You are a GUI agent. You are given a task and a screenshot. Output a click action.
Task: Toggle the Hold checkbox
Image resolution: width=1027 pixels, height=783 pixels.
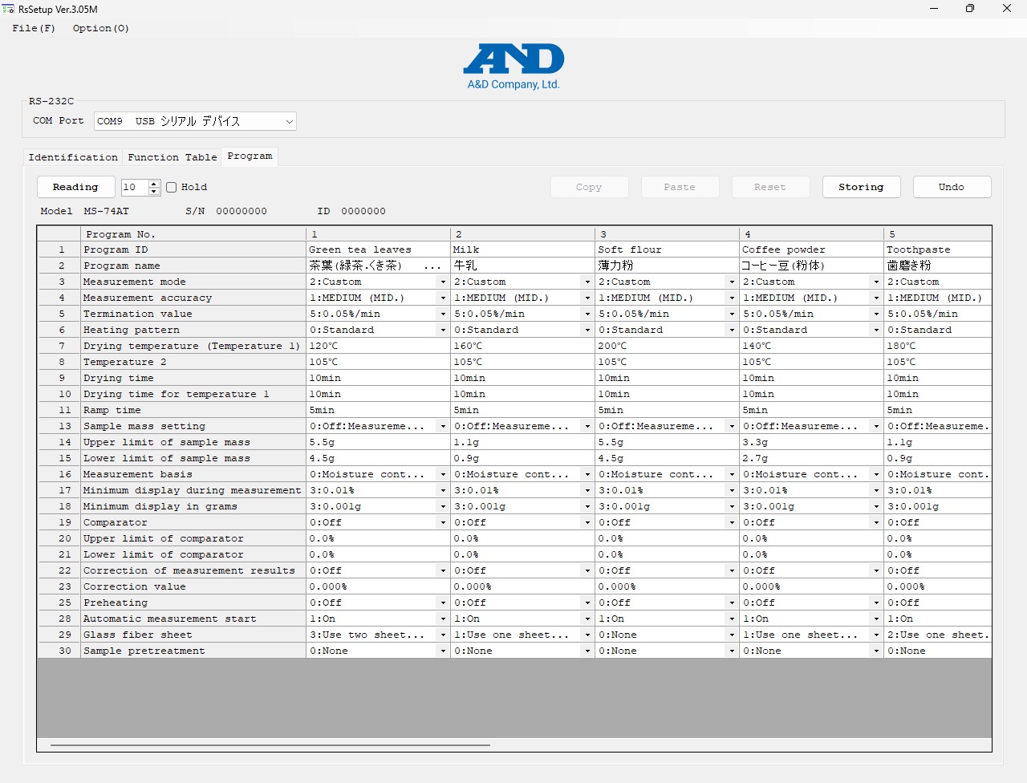coord(172,188)
